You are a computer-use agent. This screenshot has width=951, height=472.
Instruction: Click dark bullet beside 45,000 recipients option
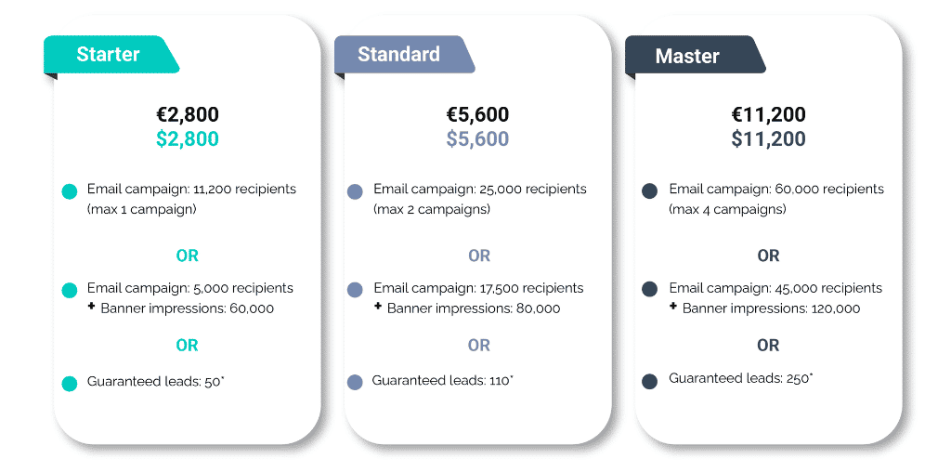coord(650,290)
